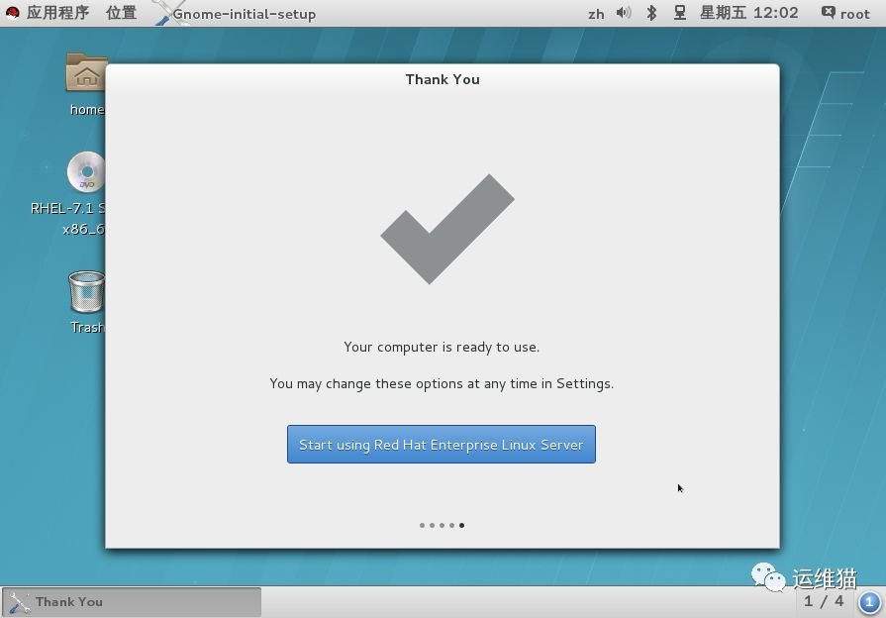Open the 应用程序 applications menu
The image size is (886, 618).
57,13
